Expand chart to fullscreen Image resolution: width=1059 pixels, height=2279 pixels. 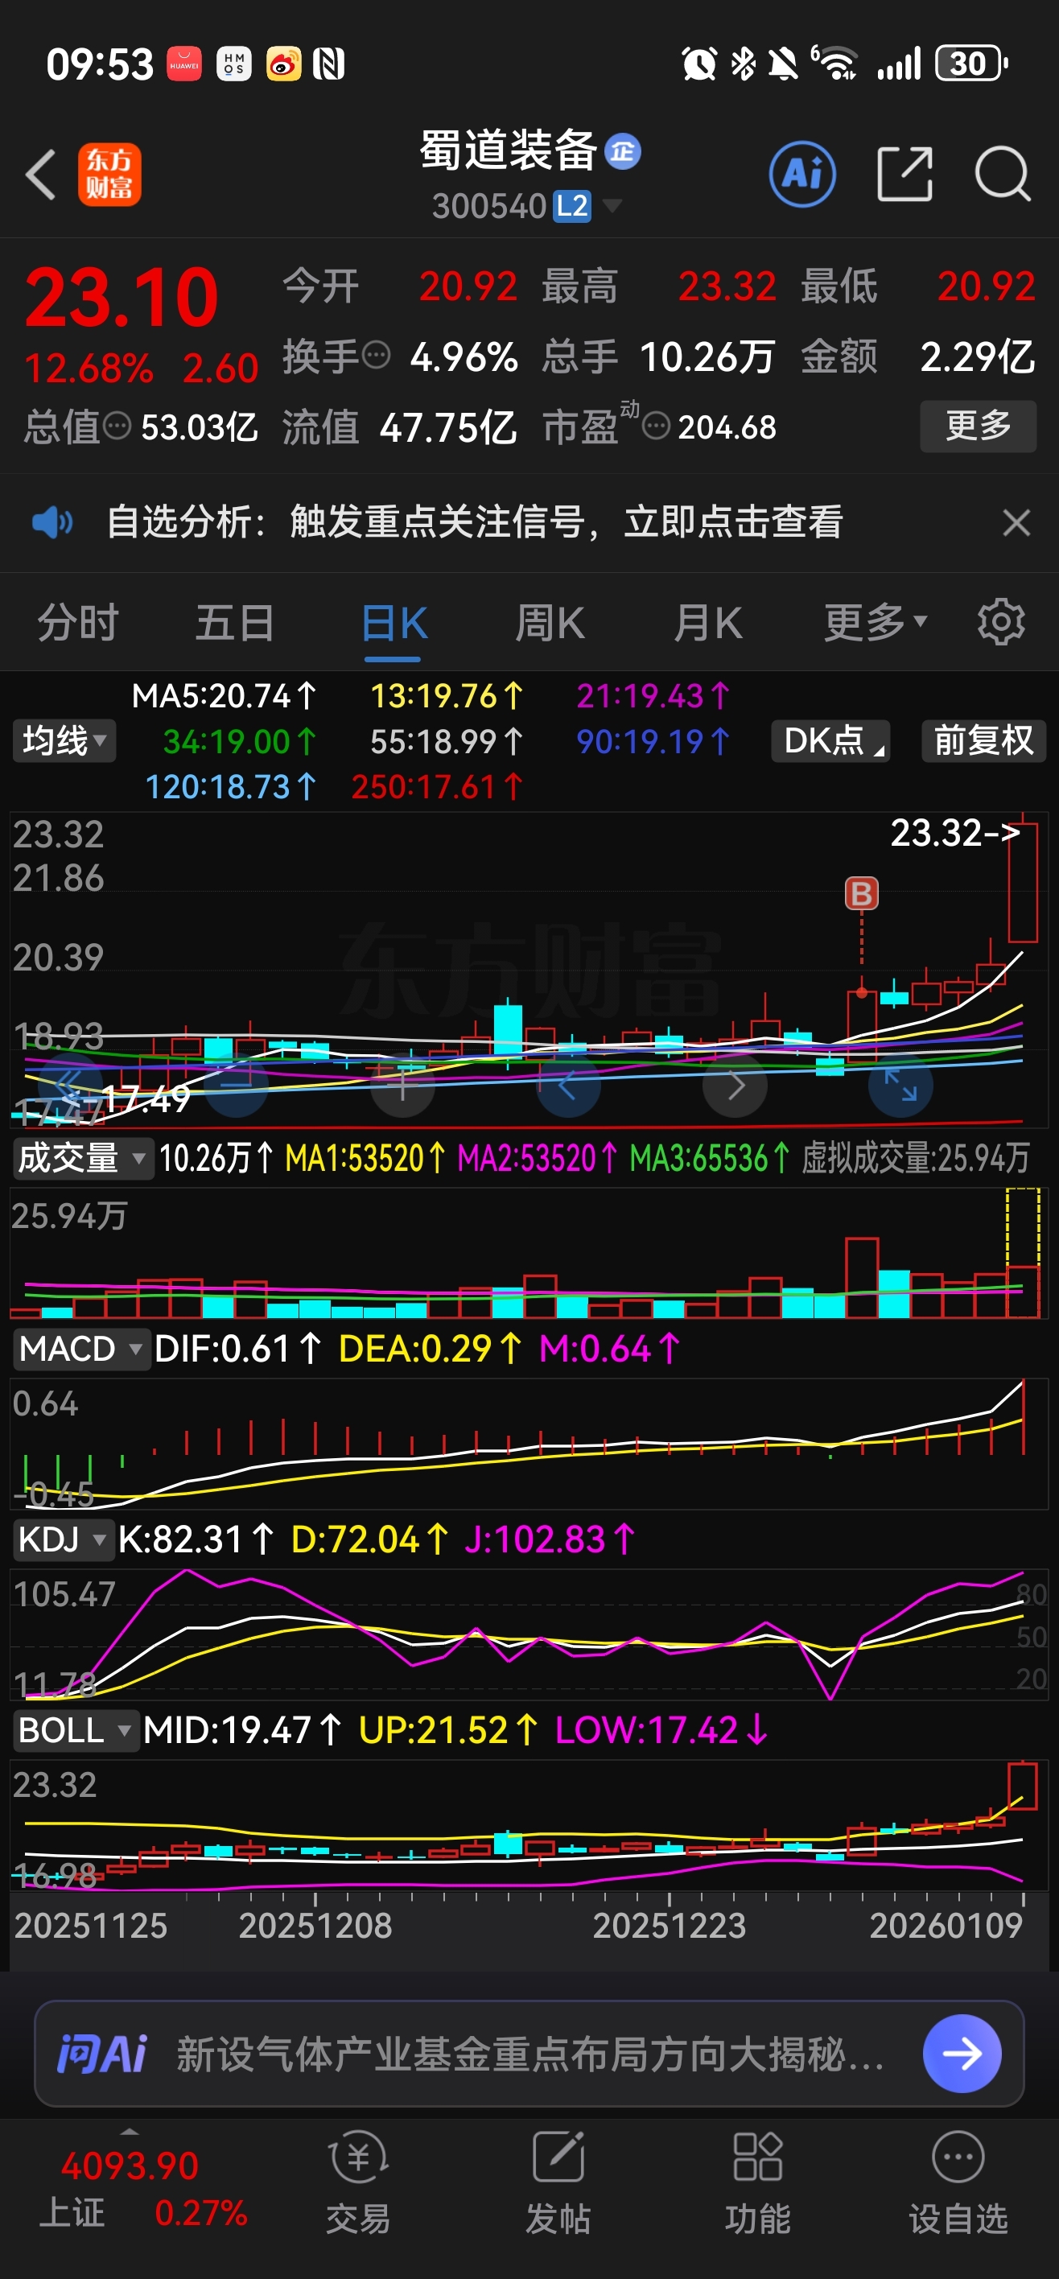coord(900,1085)
